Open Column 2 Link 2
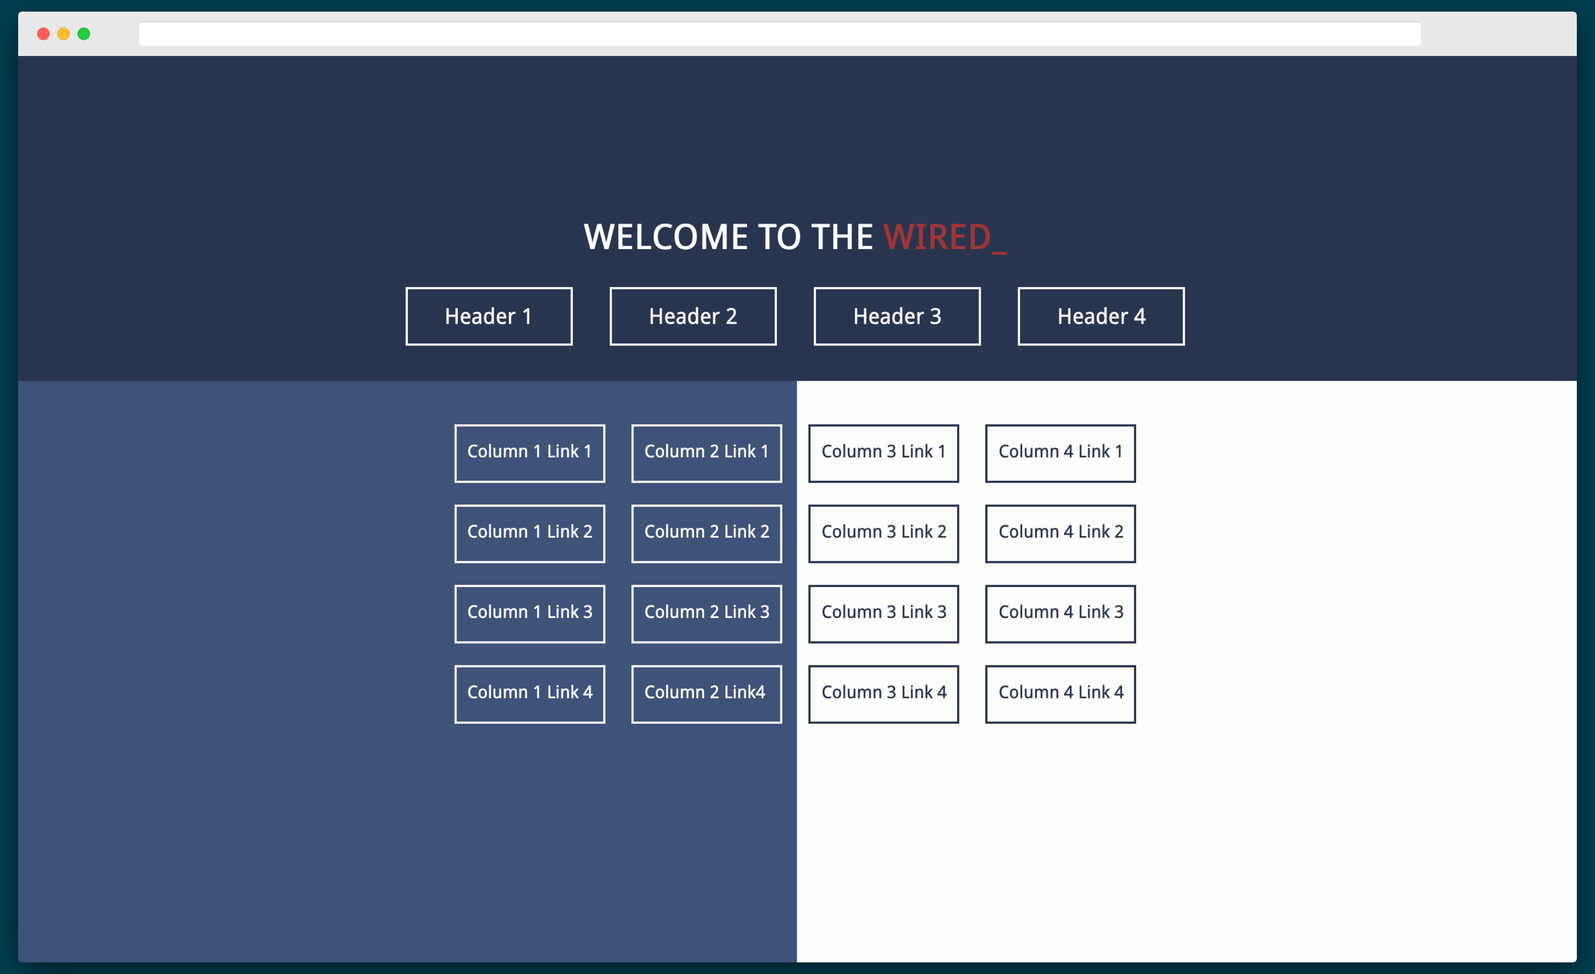Viewport: 1595px width, 974px height. tap(704, 531)
